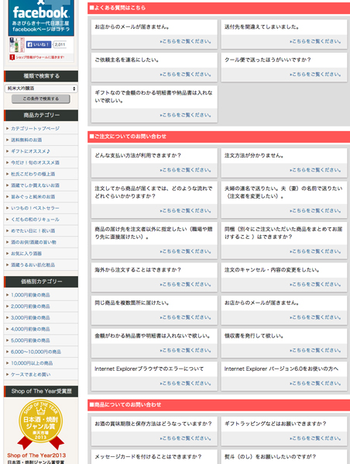Open こちらをご覧ください under 同じ商品を複数箇所に届けたい
This screenshot has height=464, width=350.
[x=186, y=317]
